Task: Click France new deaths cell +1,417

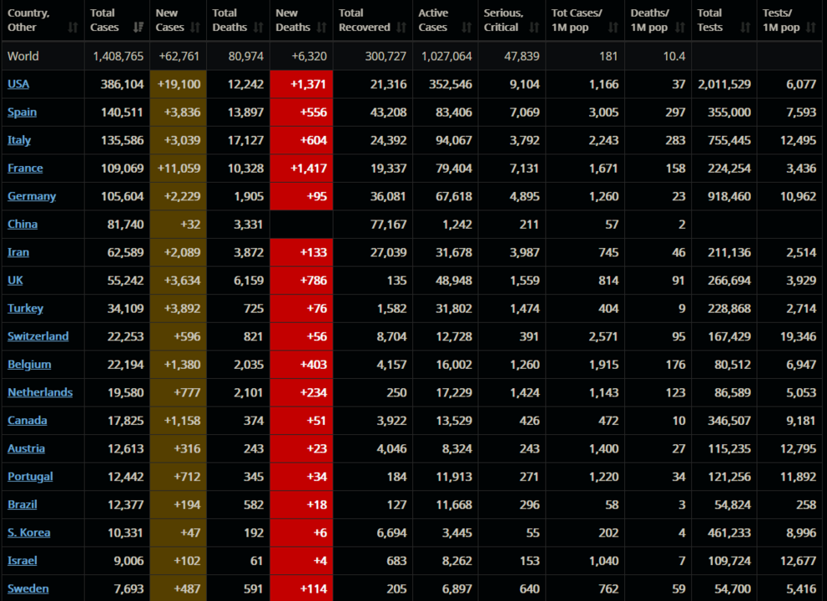Action: tap(301, 168)
